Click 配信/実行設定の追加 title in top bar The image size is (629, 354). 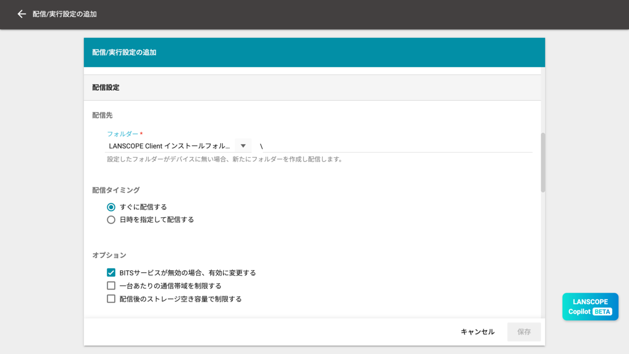64,14
